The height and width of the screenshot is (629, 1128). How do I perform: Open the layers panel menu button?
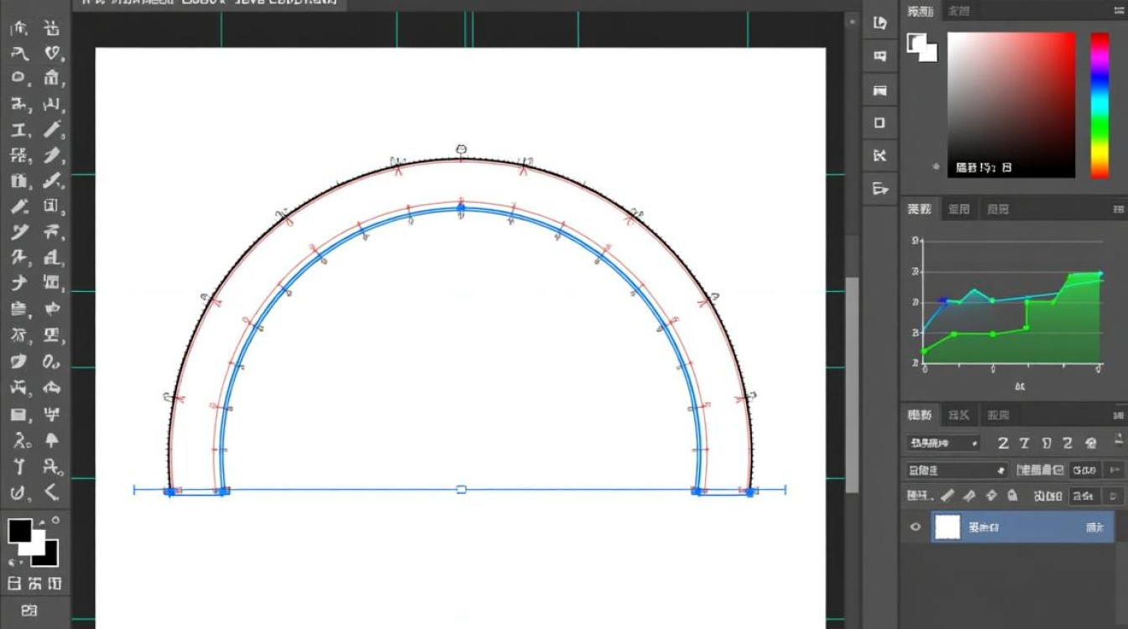[x=1118, y=414]
